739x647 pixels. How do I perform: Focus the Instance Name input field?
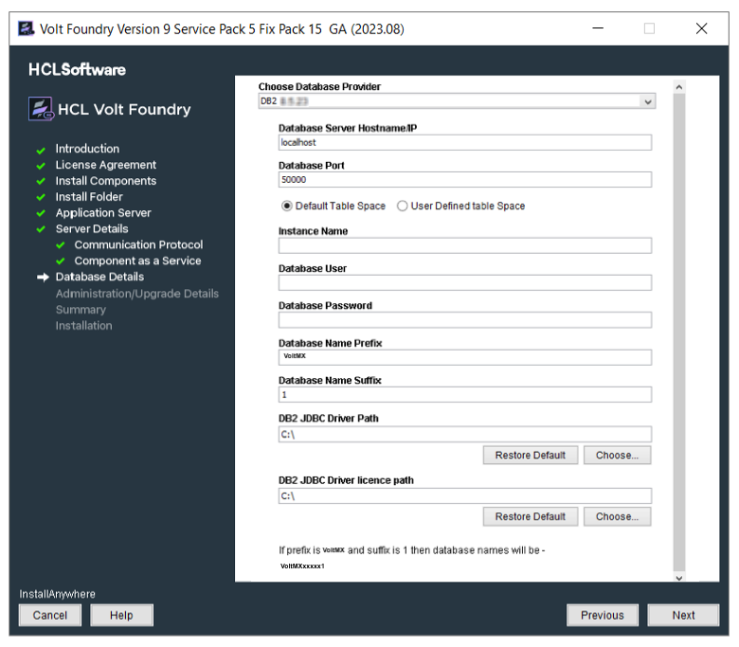(x=464, y=245)
